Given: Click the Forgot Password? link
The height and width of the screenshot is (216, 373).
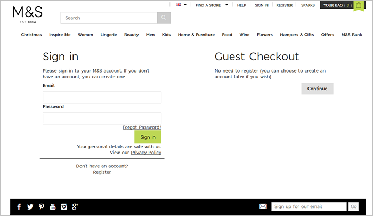Looking at the screenshot, I should pos(142,127).
